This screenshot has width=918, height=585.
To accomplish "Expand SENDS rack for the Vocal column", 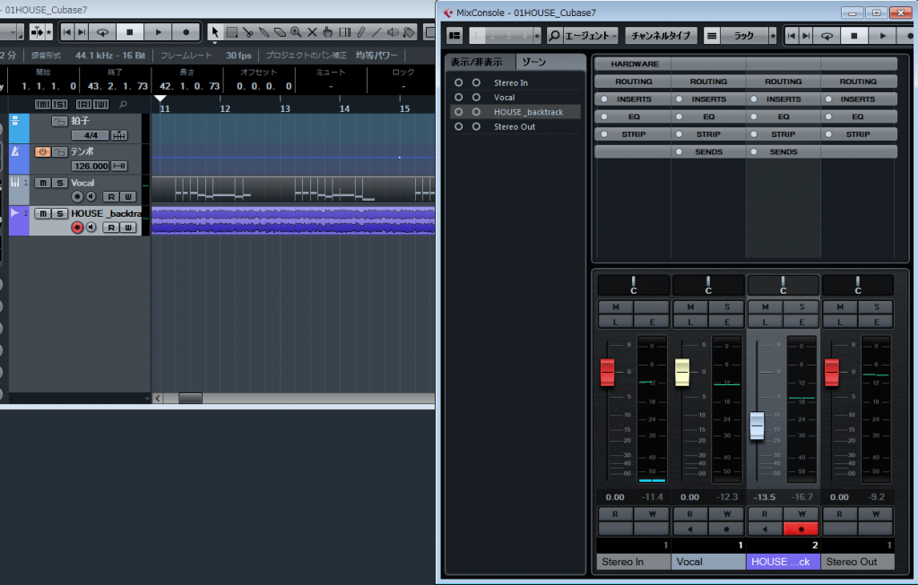I will (708, 151).
